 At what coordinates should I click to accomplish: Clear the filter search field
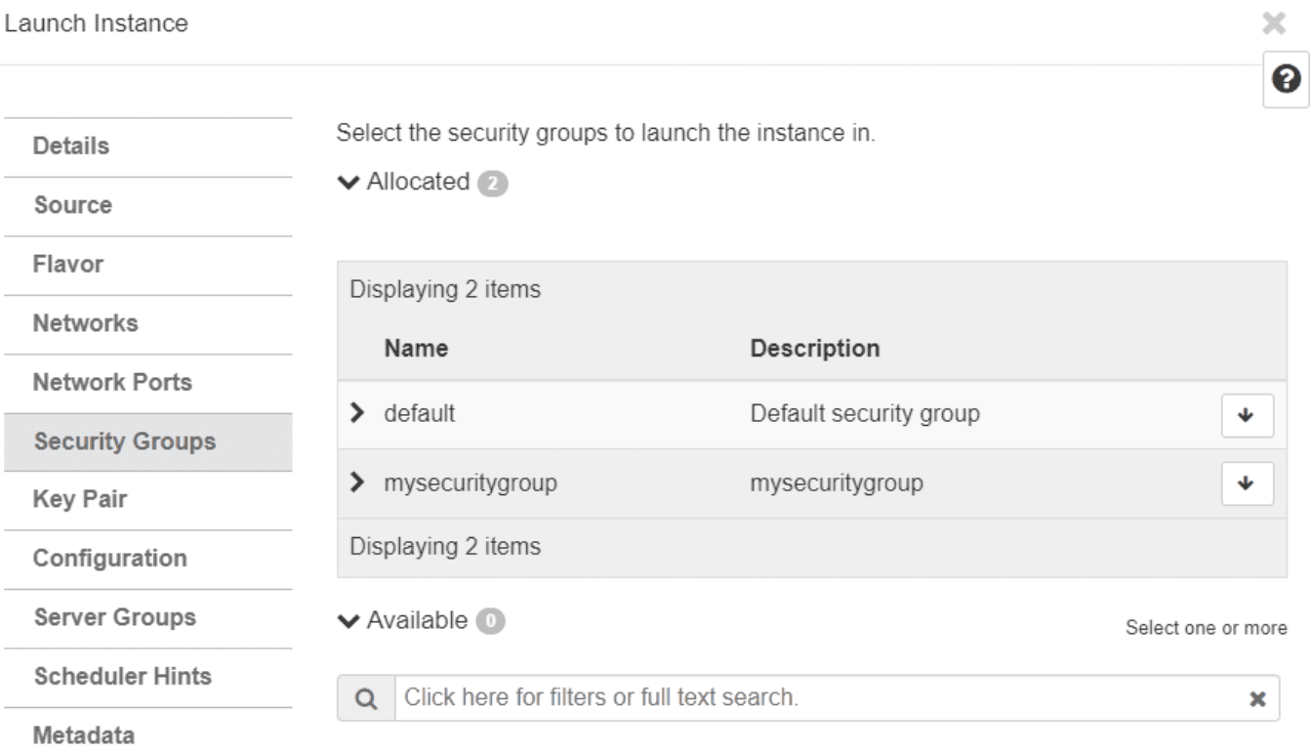tap(1258, 699)
